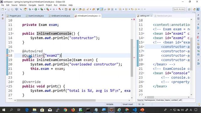This screenshot has height=113, width=201.
Task: Open the Source menu
Action: coord(14,5)
